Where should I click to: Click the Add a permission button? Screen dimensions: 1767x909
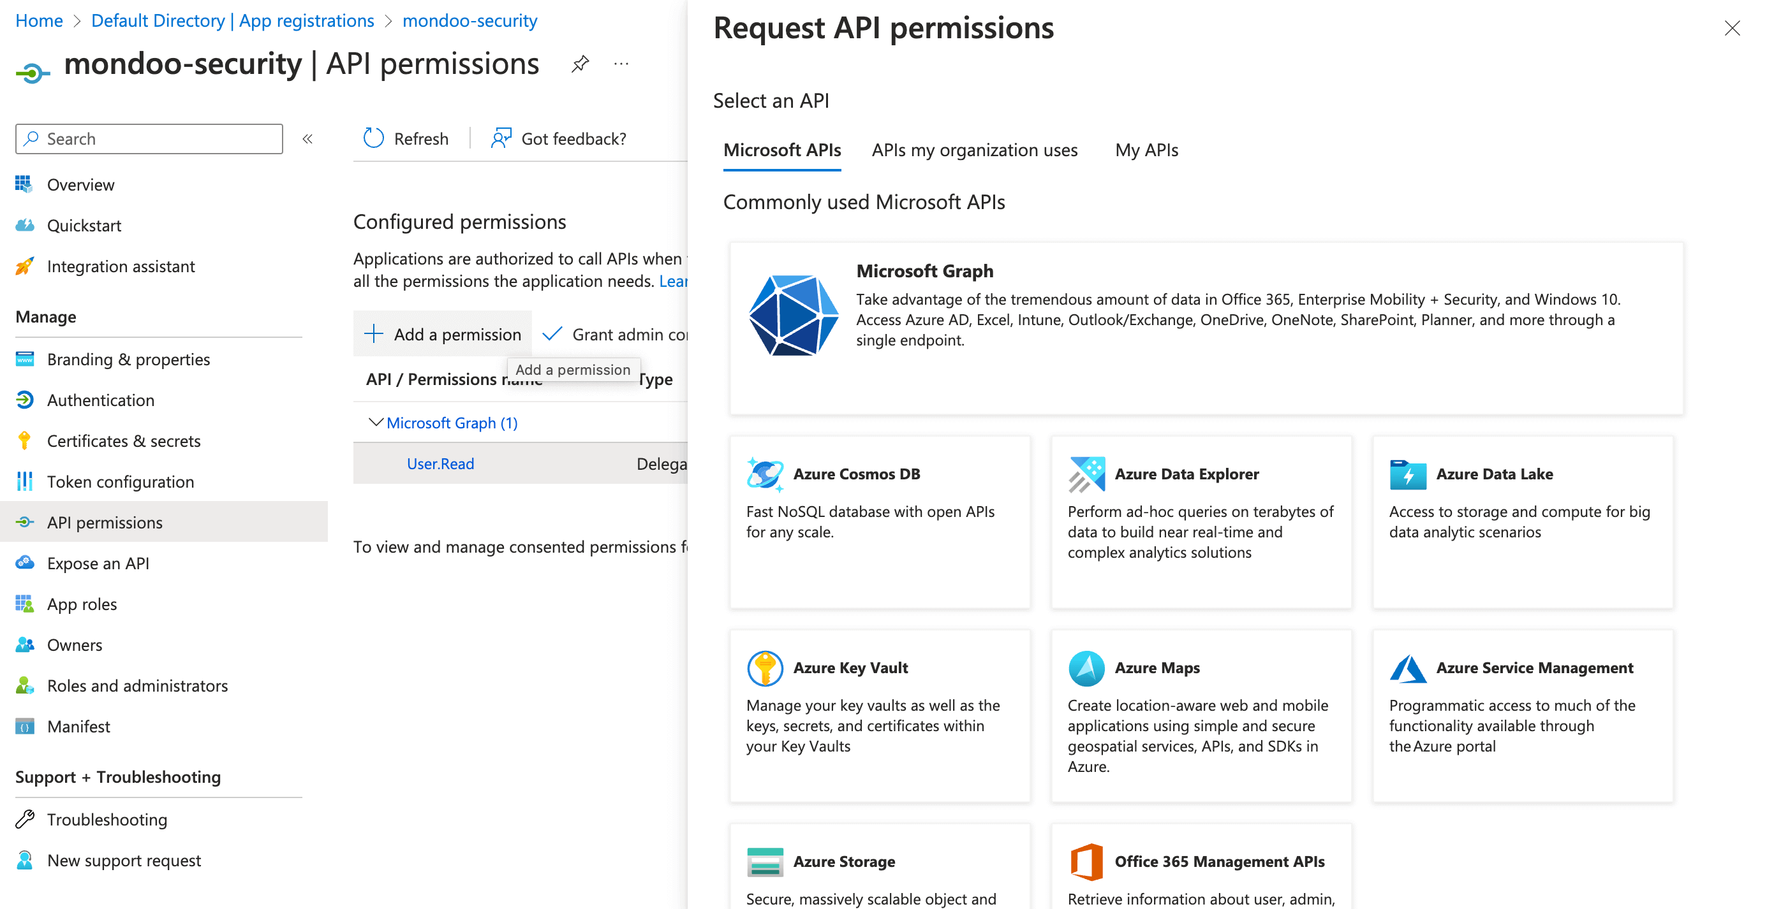[x=443, y=334]
